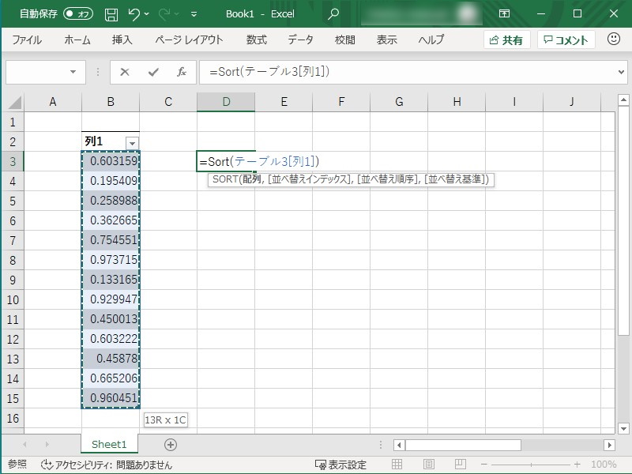632x474 pixels.
Task: Click inside the formula bar text
Action: [x=269, y=72]
